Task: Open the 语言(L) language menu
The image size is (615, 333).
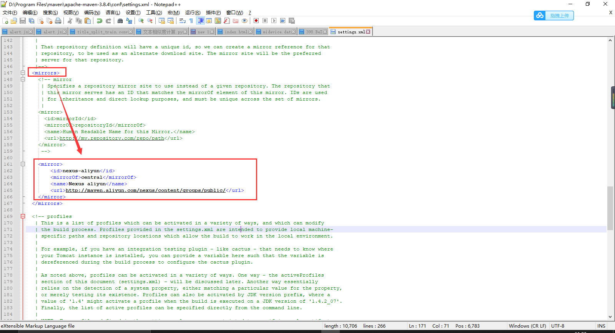Action: [x=113, y=13]
